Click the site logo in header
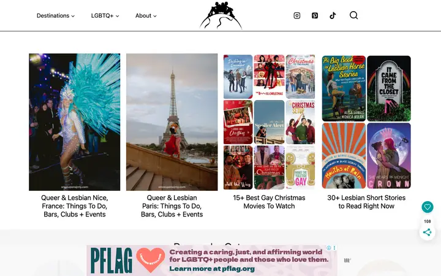This screenshot has width=441, height=276. (221, 15)
